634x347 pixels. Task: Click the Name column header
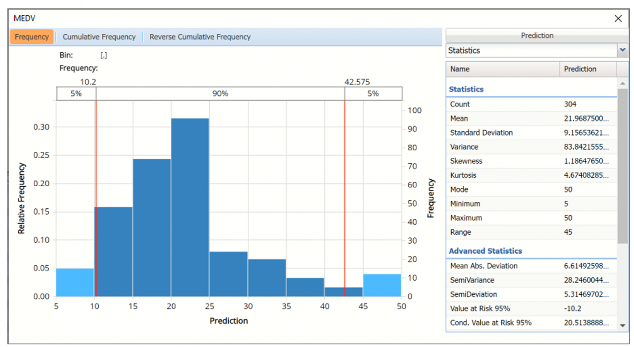click(502, 69)
